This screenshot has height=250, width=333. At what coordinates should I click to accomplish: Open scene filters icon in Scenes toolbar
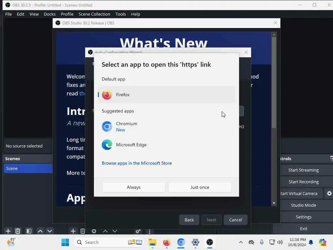click(29, 231)
